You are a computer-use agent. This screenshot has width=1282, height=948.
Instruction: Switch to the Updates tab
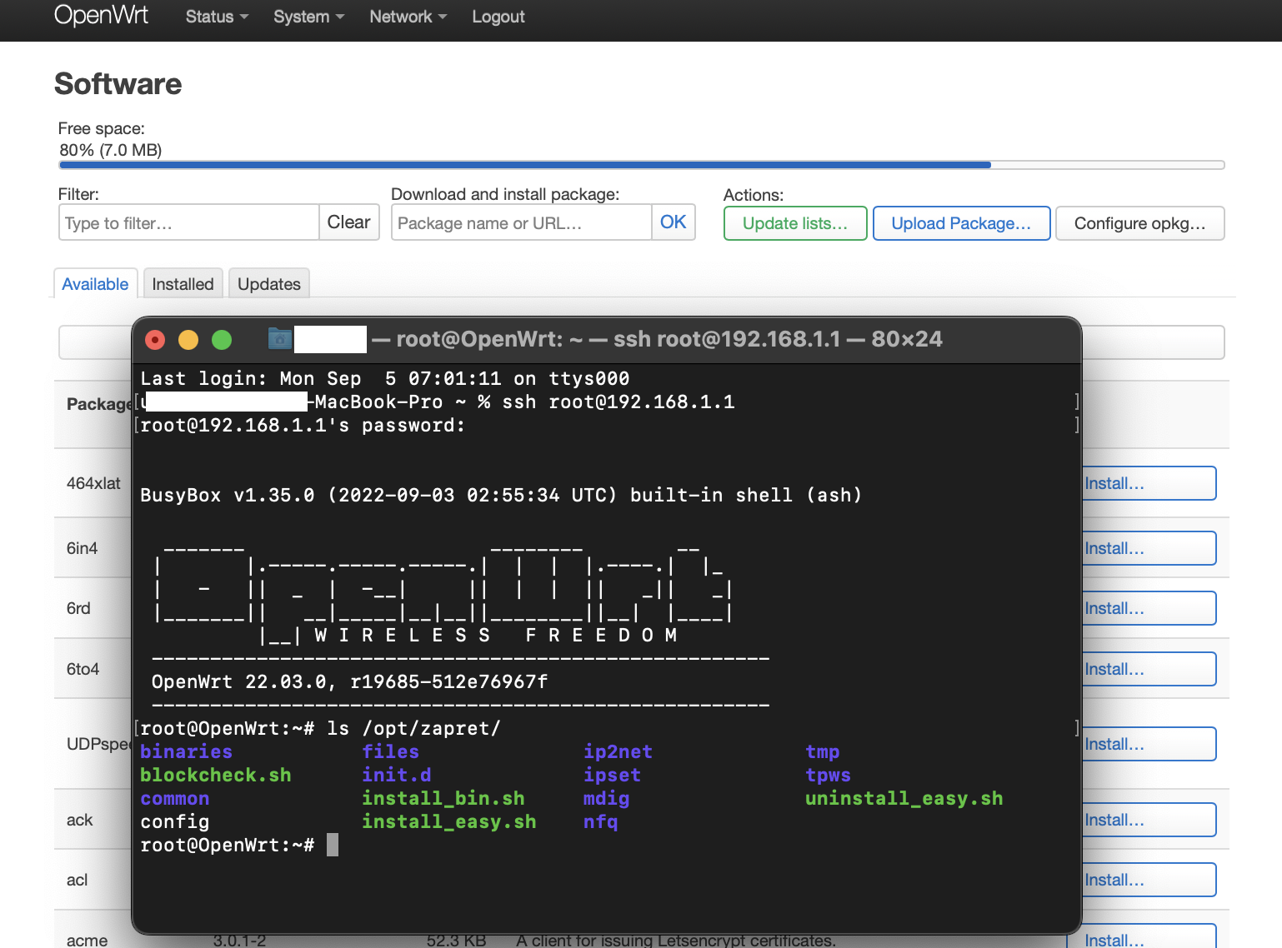(x=268, y=284)
